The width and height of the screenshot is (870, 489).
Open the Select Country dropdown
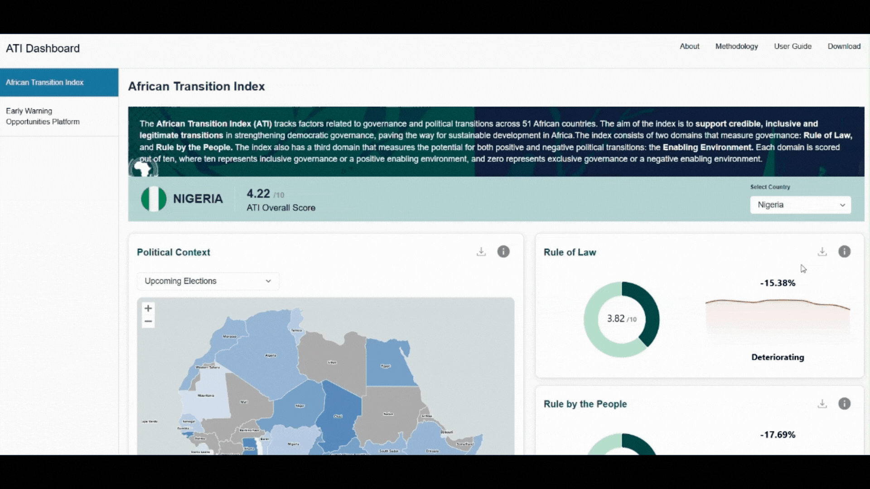point(800,205)
